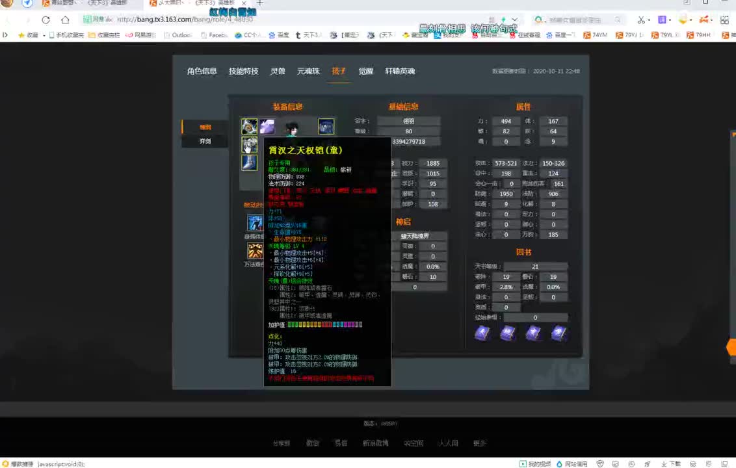Image resolution: width=736 pixels, height=468 pixels.
Task: Open the 觉醒 tab
Action: tap(365, 71)
